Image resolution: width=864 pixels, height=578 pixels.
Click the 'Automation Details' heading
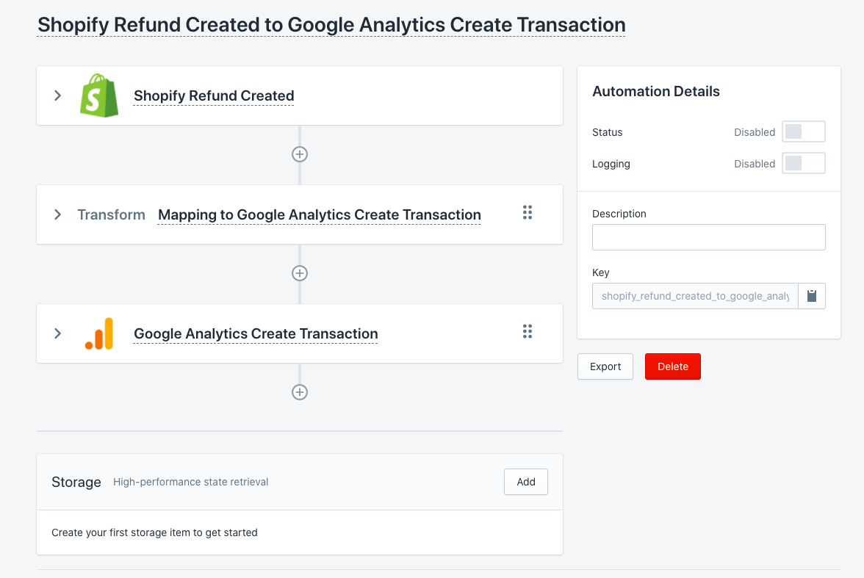[x=655, y=92]
